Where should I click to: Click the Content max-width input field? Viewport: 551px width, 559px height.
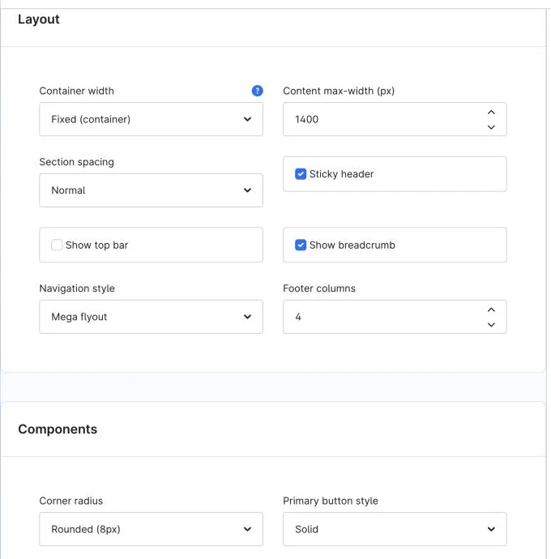coord(395,119)
